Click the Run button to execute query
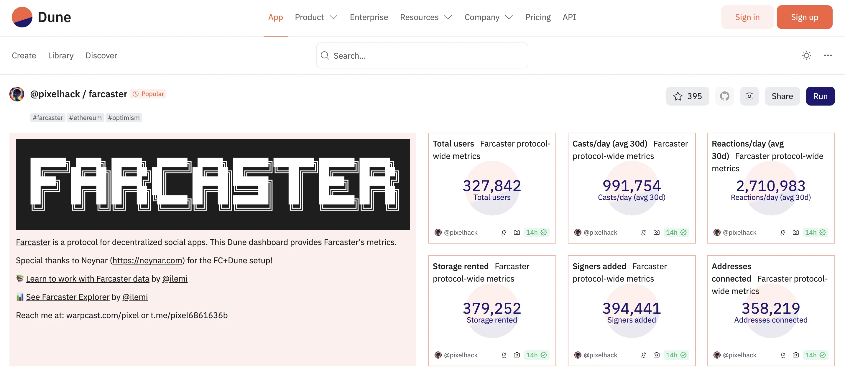This screenshot has width=845, height=378. tap(821, 96)
